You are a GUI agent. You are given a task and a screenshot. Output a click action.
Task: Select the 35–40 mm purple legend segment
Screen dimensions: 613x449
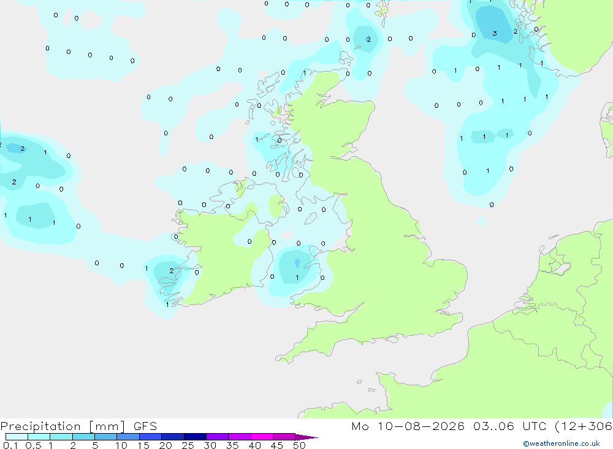[240, 437]
